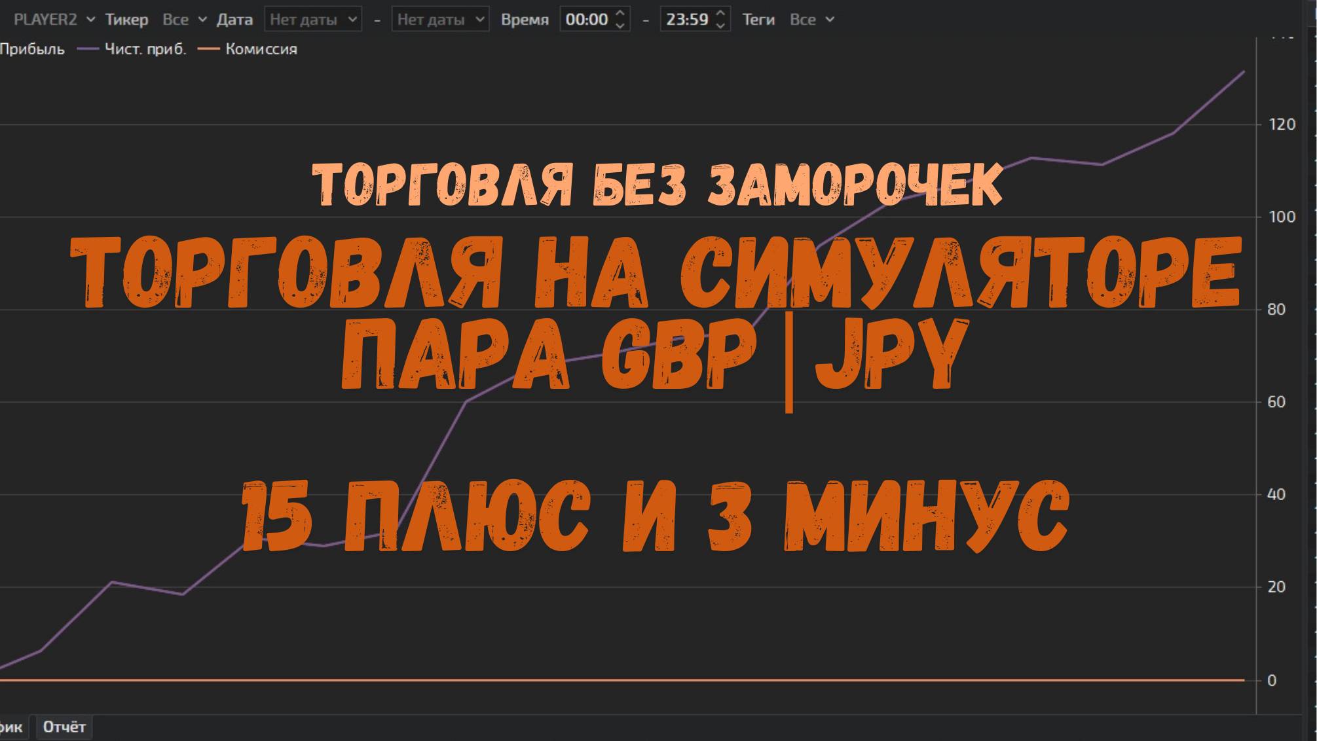This screenshot has height=741, width=1317.
Task: Toggle the Чист. приб. line visibility
Action: click(145, 48)
